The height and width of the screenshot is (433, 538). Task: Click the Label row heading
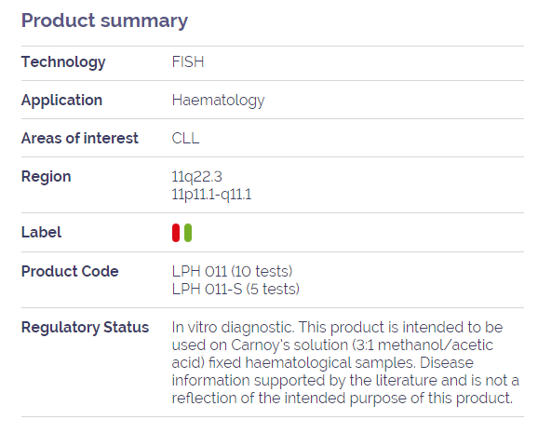click(41, 233)
